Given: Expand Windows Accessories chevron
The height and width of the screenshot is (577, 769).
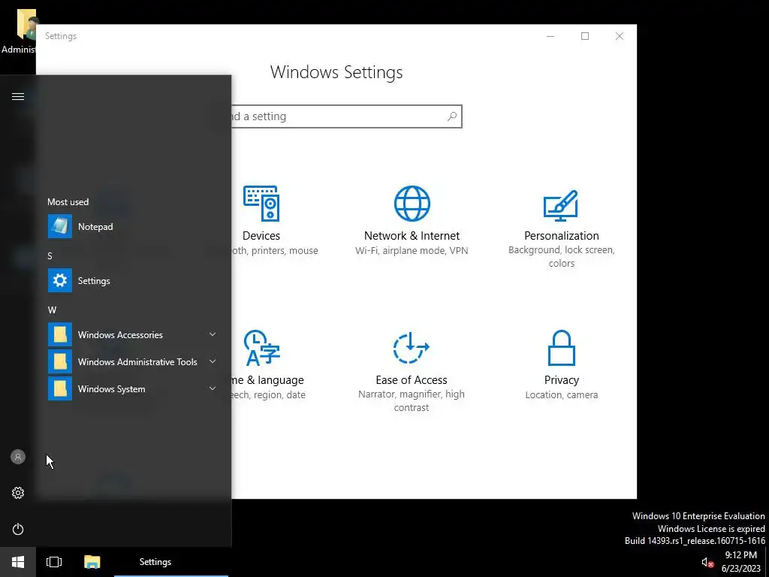Looking at the screenshot, I should [x=213, y=334].
